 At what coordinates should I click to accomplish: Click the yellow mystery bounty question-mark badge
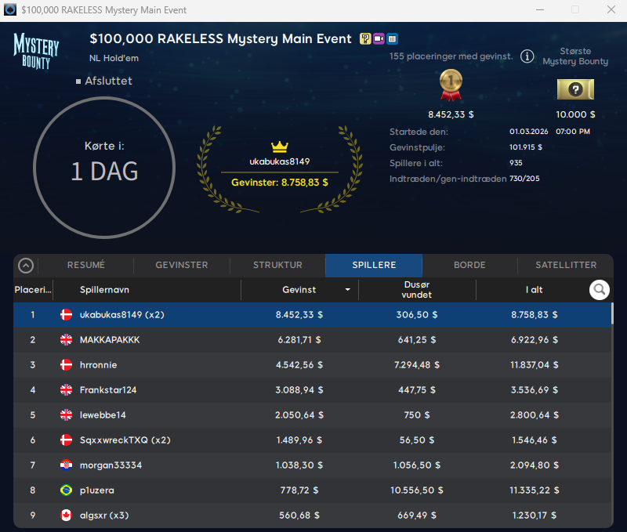pyautogui.click(x=365, y=38)
